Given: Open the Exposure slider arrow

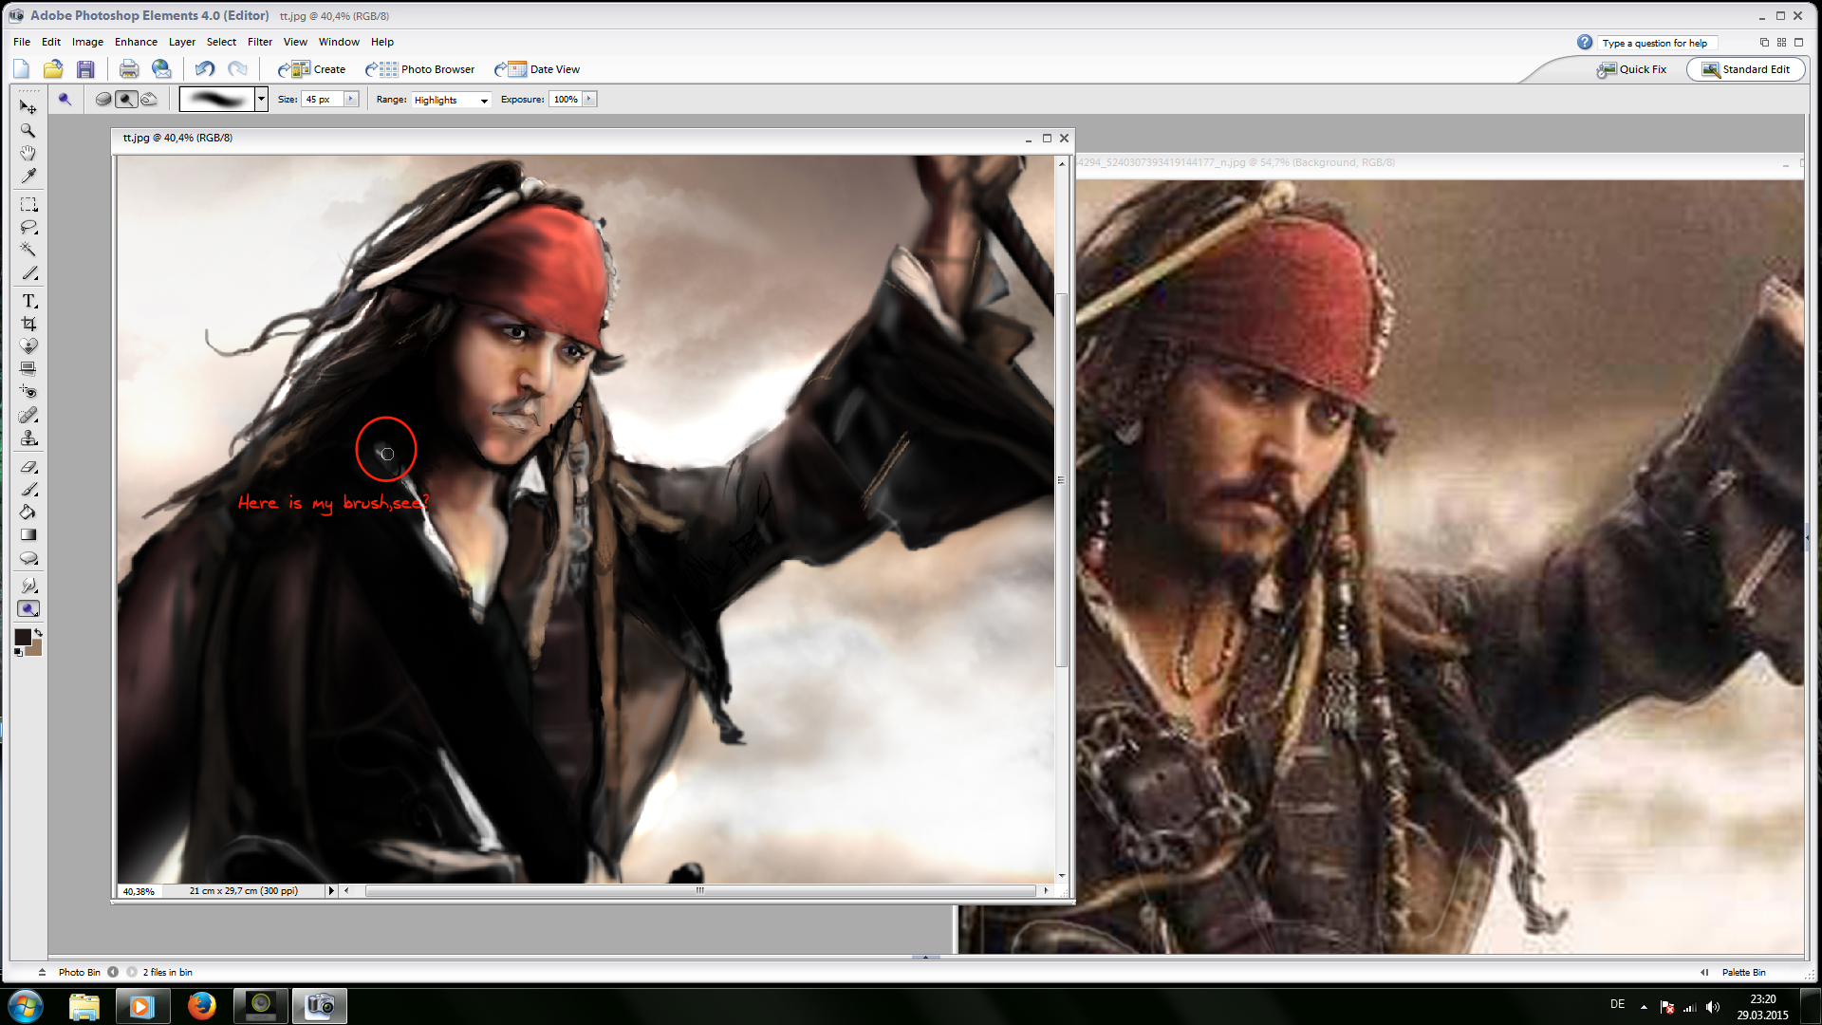Looking at the screenshot, I should point(589,99).
